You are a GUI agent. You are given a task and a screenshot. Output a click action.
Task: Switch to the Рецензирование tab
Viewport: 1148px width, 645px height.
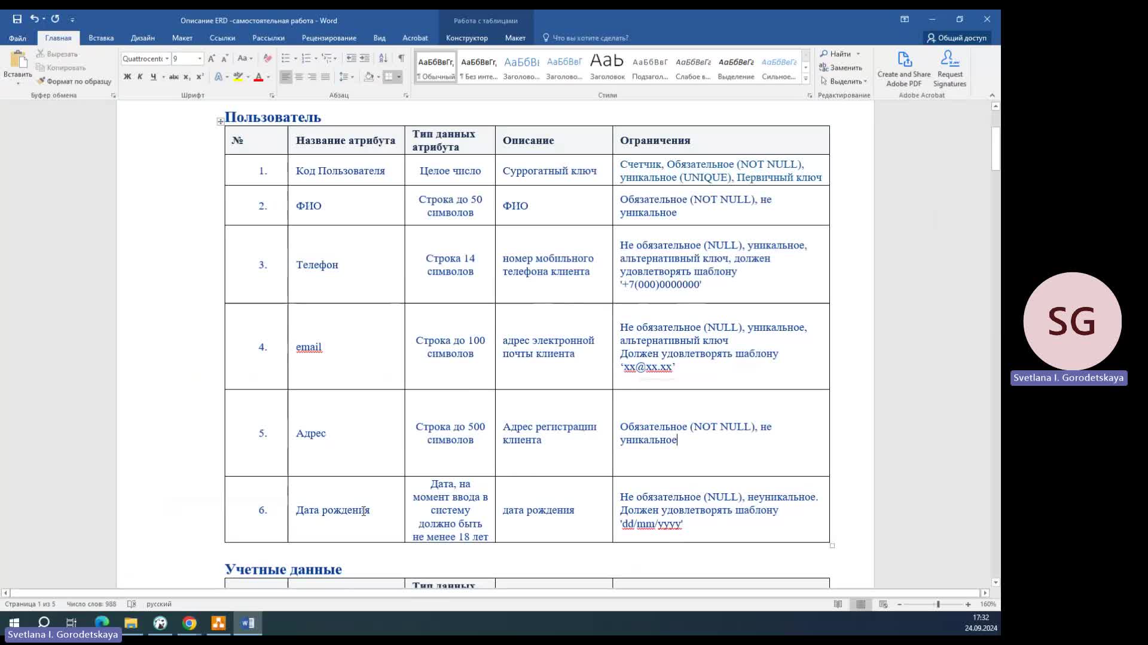coord(329,38)
